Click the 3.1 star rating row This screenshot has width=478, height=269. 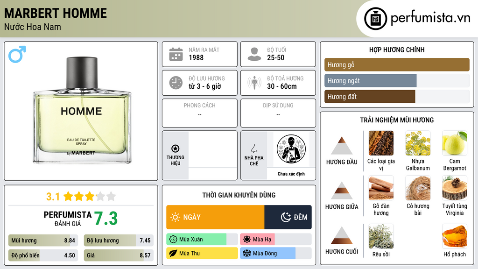tap(81, 197)
